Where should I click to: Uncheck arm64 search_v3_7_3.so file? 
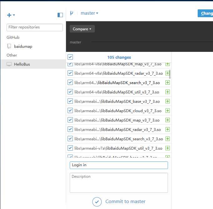pyautogui.click(x=70, y=82)
